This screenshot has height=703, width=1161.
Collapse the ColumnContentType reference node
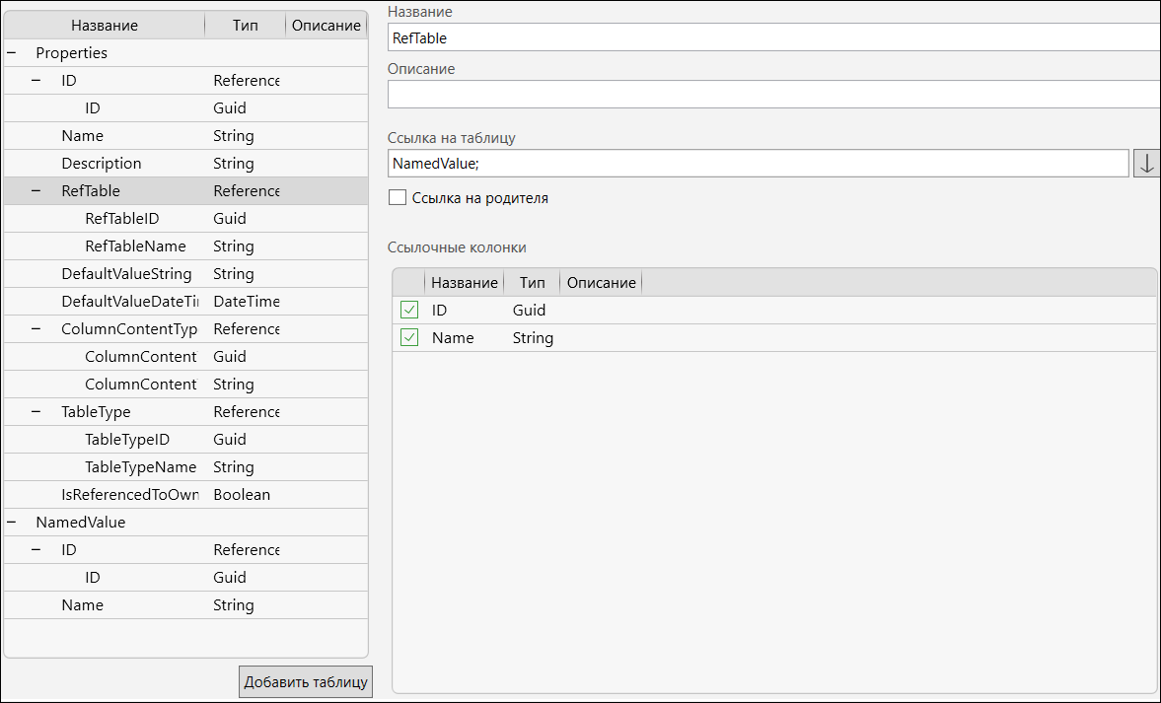pos(36,329)
